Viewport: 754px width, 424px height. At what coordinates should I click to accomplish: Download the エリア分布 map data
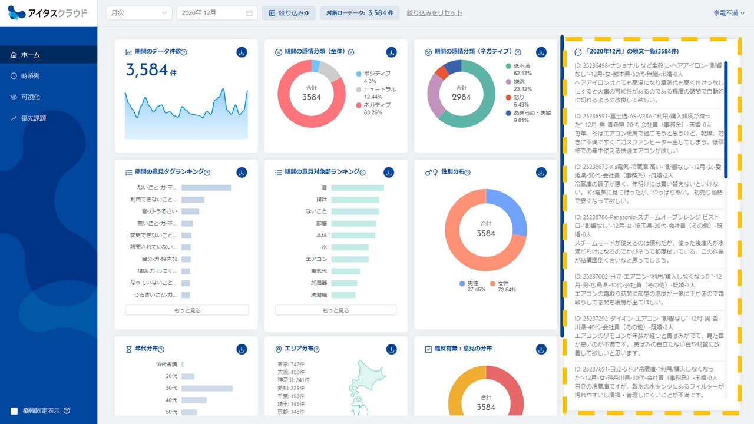(x=392, y=349)
